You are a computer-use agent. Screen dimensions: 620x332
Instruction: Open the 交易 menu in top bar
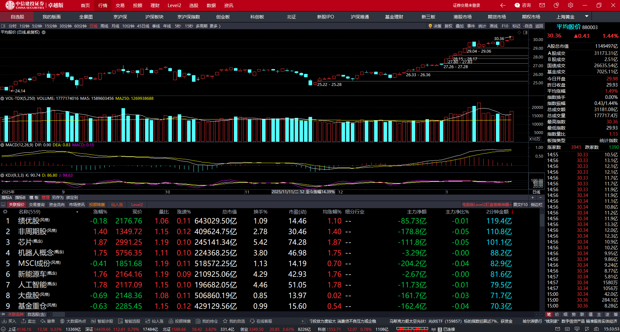click(x=120, y=5)
